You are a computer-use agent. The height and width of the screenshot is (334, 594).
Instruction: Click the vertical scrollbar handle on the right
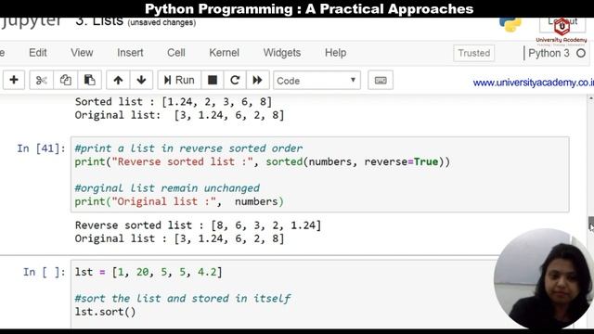(591, 224)
